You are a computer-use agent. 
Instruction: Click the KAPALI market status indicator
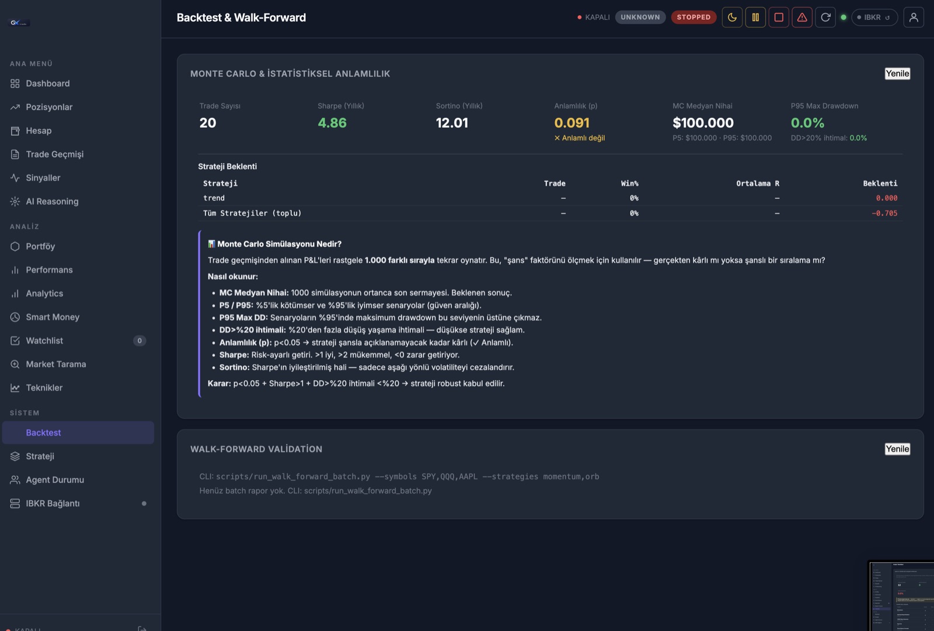pos(593,17)
